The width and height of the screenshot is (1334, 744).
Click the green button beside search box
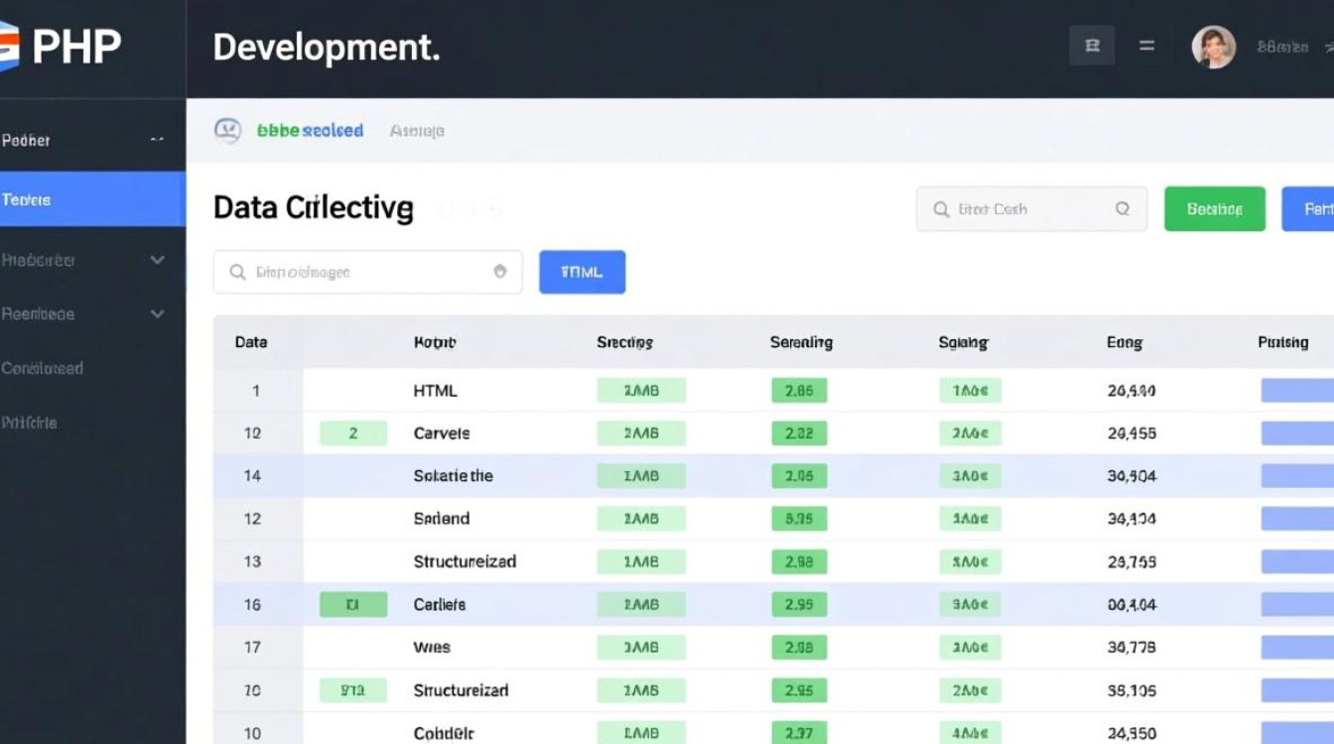[x=1214, y=209]
